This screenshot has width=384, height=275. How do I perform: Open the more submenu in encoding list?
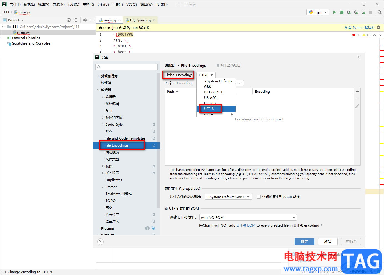pyautogui.click(x=216, y=114)
